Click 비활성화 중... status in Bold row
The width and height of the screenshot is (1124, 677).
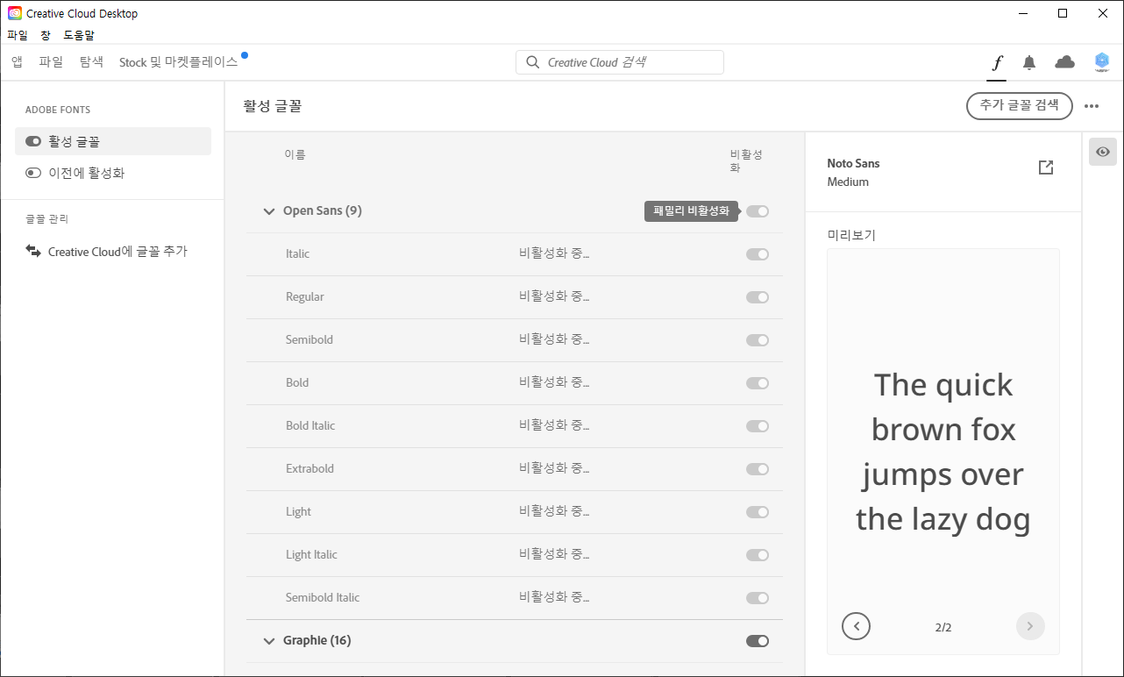tap(554, 383)
